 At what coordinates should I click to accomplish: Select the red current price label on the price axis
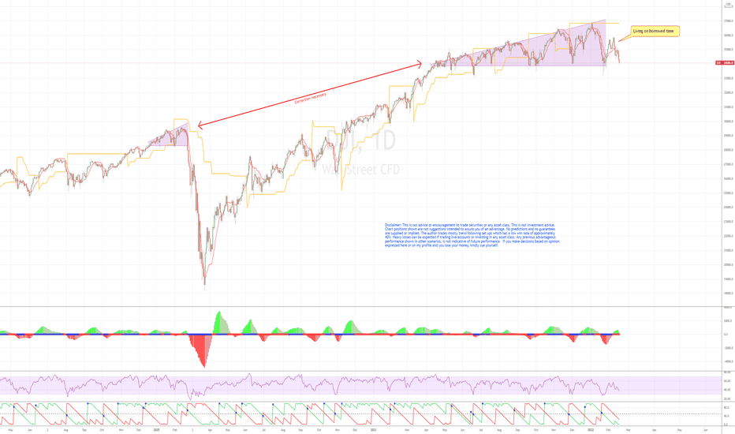(x=725, y=62)
